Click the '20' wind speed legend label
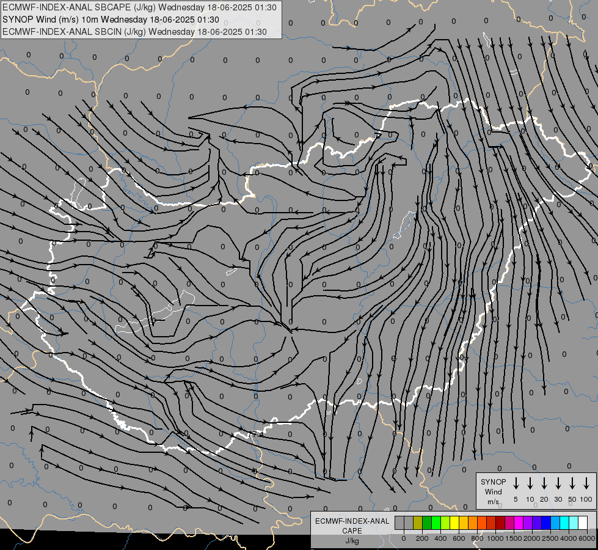598x550 pixels. click(544, 499)
